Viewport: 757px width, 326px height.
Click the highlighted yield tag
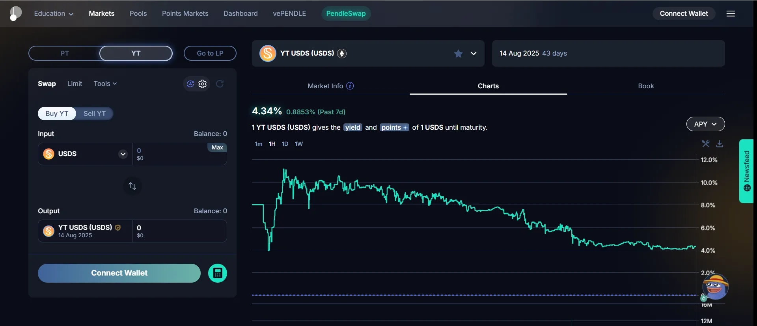tap(353, 127)
